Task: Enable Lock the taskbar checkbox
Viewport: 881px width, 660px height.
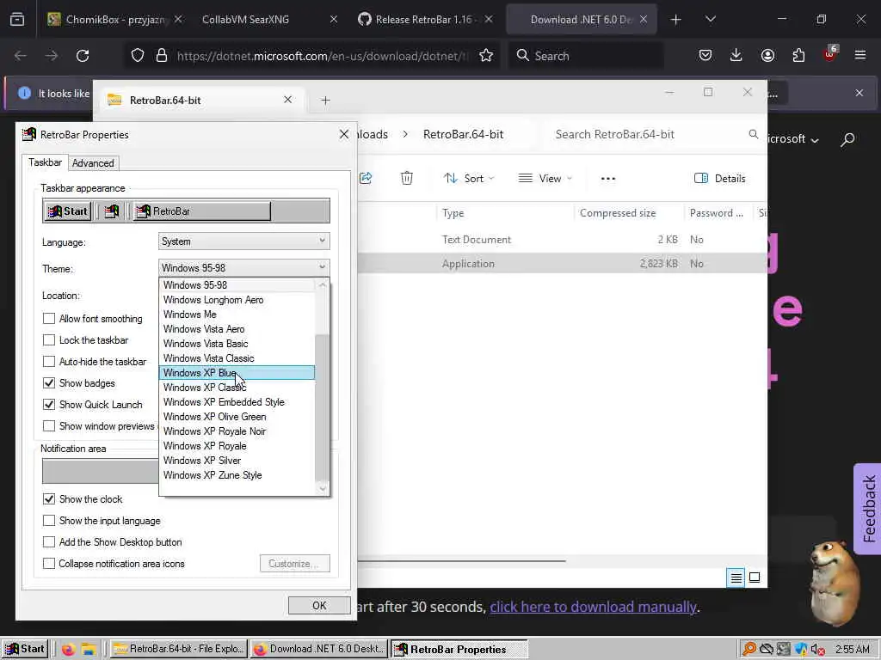Action: [x=49, y=340]
